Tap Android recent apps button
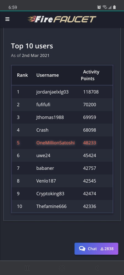The width and height of the screenshot is (124, 275). click(27, 268)
